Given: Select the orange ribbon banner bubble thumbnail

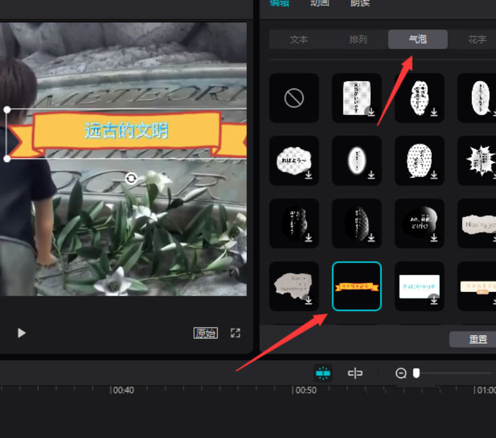Looking at the screenshot, I should click(357, 286).
